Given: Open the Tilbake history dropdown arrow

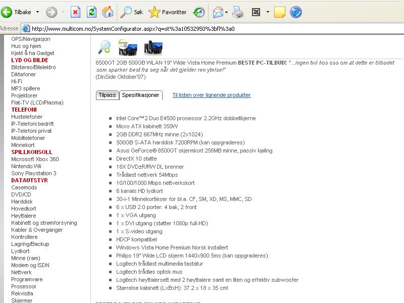Looking at the screenshot, I should pos(37,12).
